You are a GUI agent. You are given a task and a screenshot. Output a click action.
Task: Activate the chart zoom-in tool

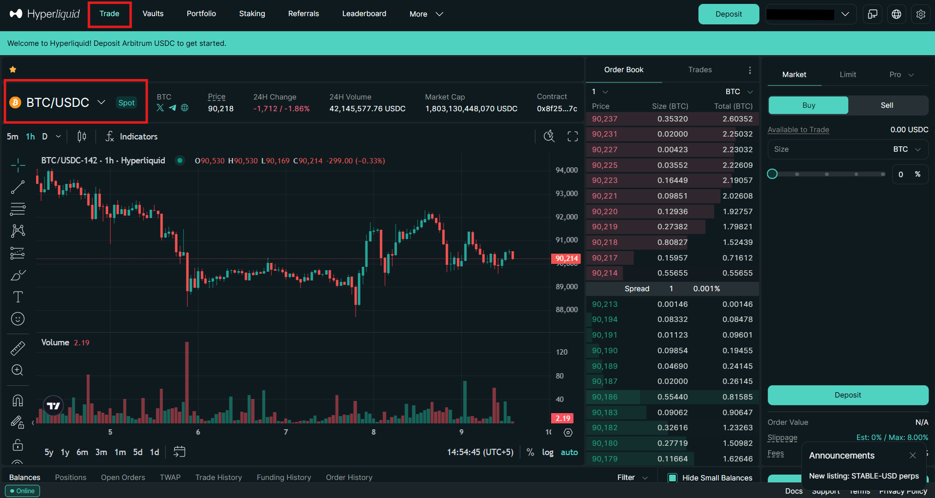(18, 370)
